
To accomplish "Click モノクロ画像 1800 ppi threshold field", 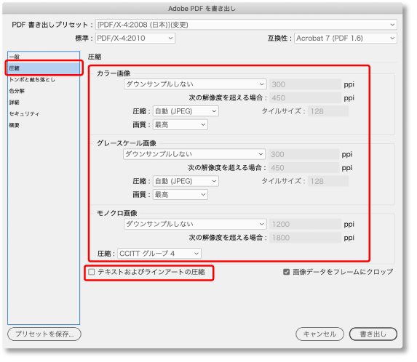I will [305, 238].
